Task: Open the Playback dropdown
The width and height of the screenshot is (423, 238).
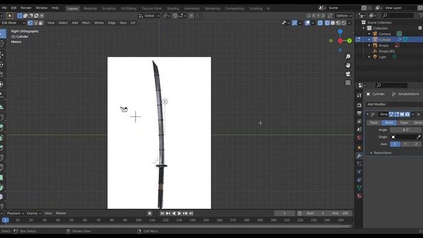Action: 15,214
